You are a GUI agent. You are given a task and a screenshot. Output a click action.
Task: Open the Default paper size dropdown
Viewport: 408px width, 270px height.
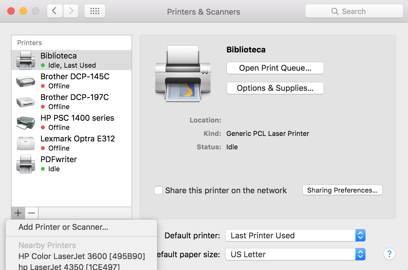[x=295, y=254]
